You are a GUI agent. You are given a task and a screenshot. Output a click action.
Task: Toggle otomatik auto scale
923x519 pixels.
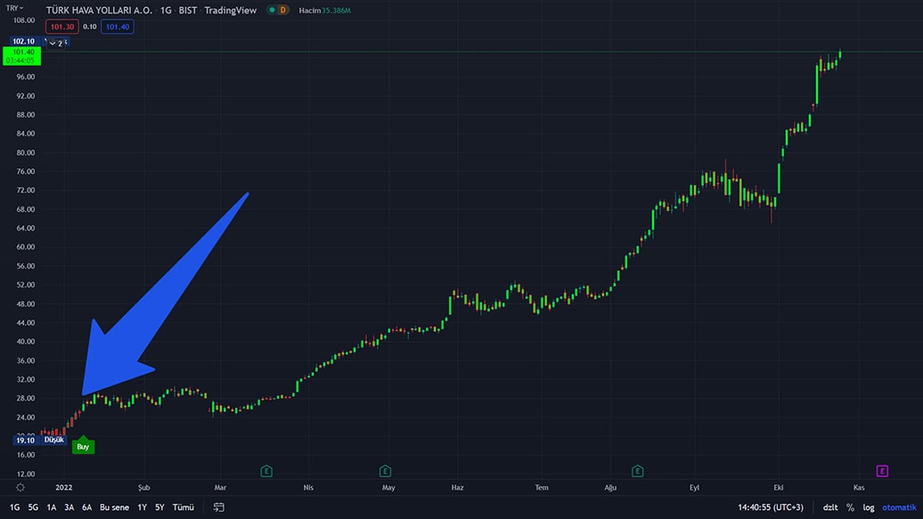[899, 507]
